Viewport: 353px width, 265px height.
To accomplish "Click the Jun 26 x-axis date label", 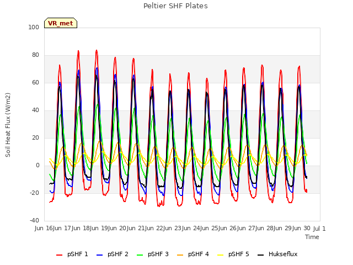I will click(x=228, y=228).
